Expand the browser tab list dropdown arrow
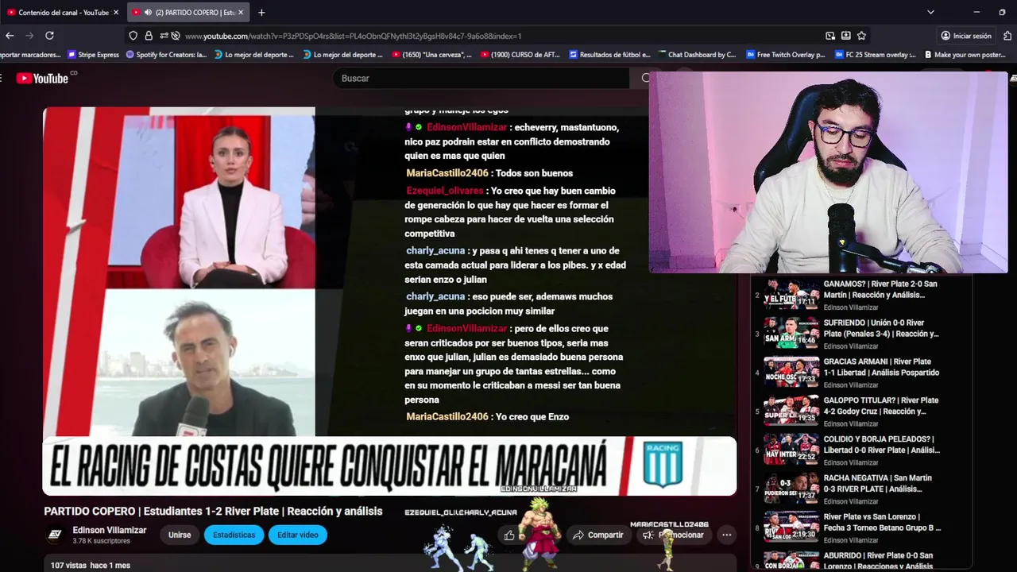Image resolution: width=1017 pixels, height=572 pixels. [x=930, y=13]
